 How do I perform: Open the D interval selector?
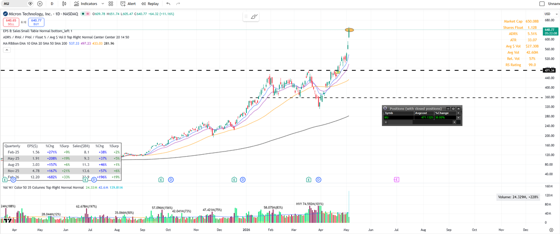[52, 4]
